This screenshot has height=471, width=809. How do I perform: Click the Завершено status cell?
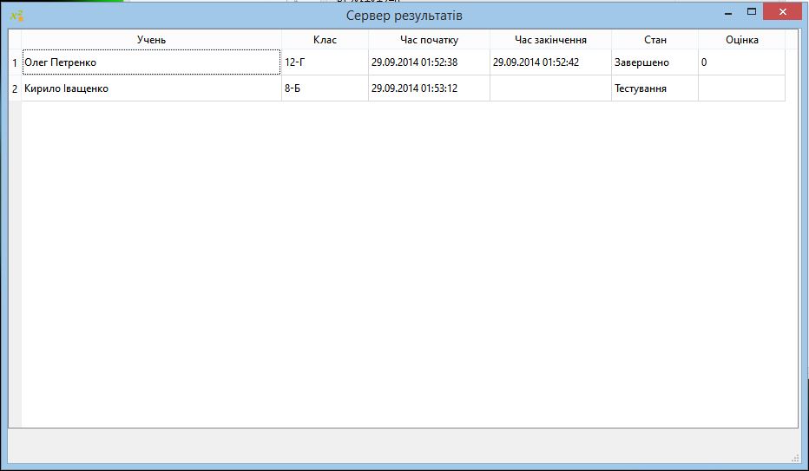point(655,62)
